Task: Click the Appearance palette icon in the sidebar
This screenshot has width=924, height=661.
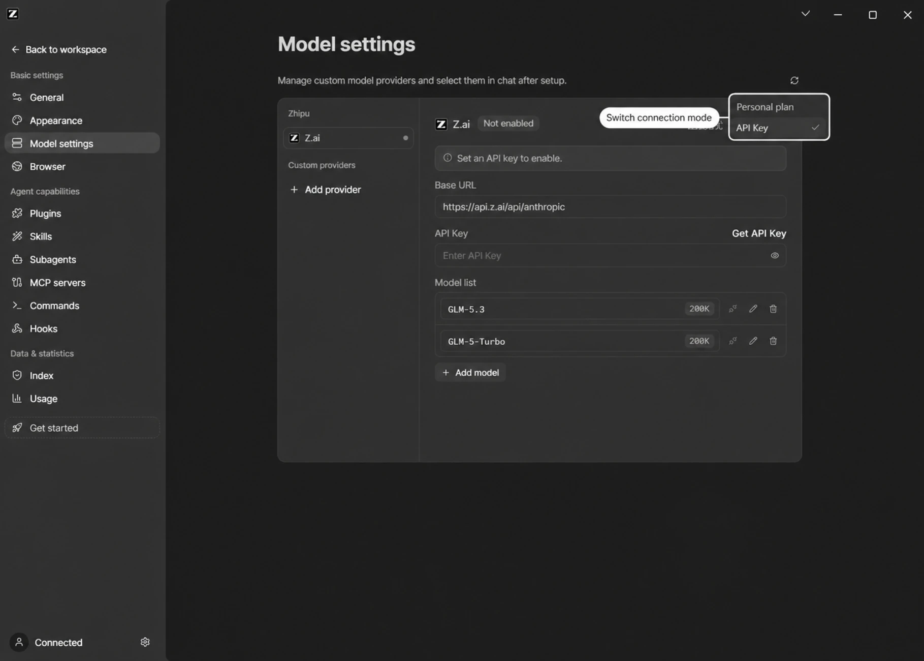Action: [17, 120]
